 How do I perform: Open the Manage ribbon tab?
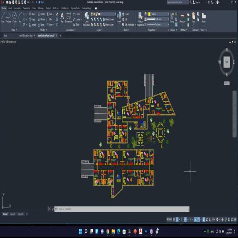(x=40, y=8)
